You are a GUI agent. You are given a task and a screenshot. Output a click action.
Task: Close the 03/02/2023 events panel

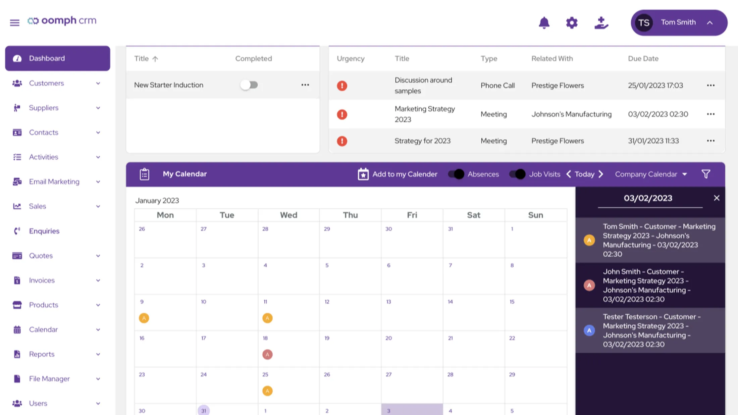[717, 198]
